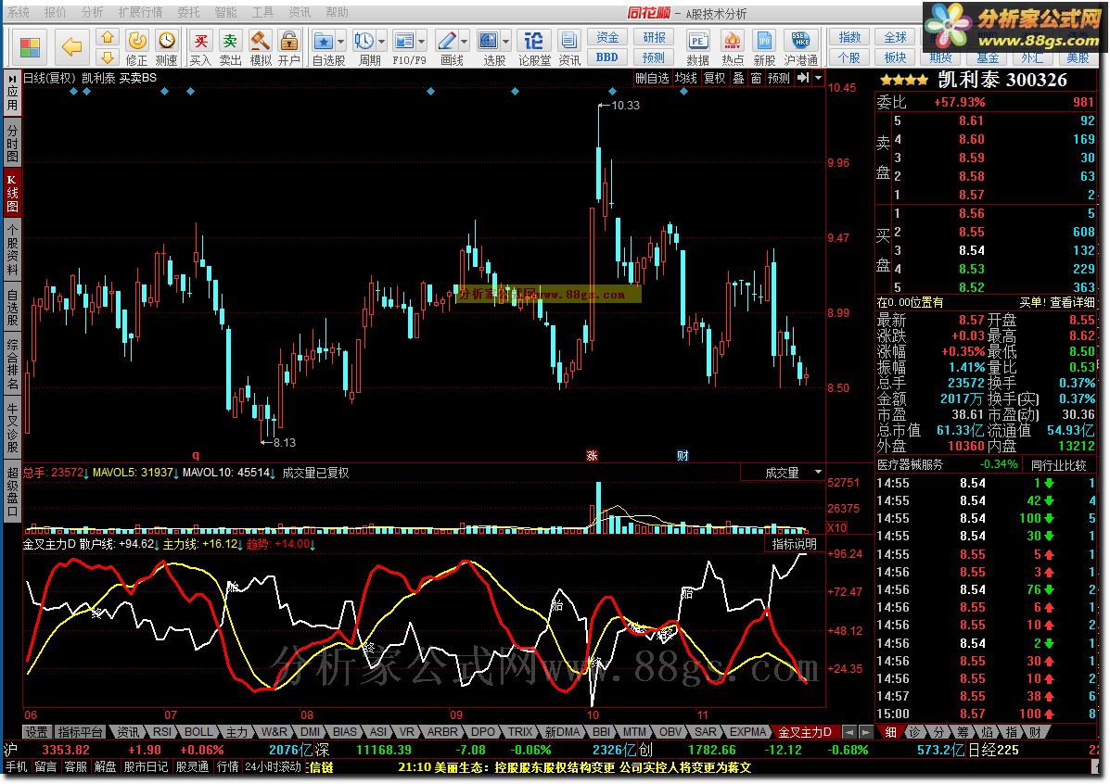The width and height of the screenshot is (1110, 784).
Task: Open the 自选股 star folder icon
Action: pos(324,41)
